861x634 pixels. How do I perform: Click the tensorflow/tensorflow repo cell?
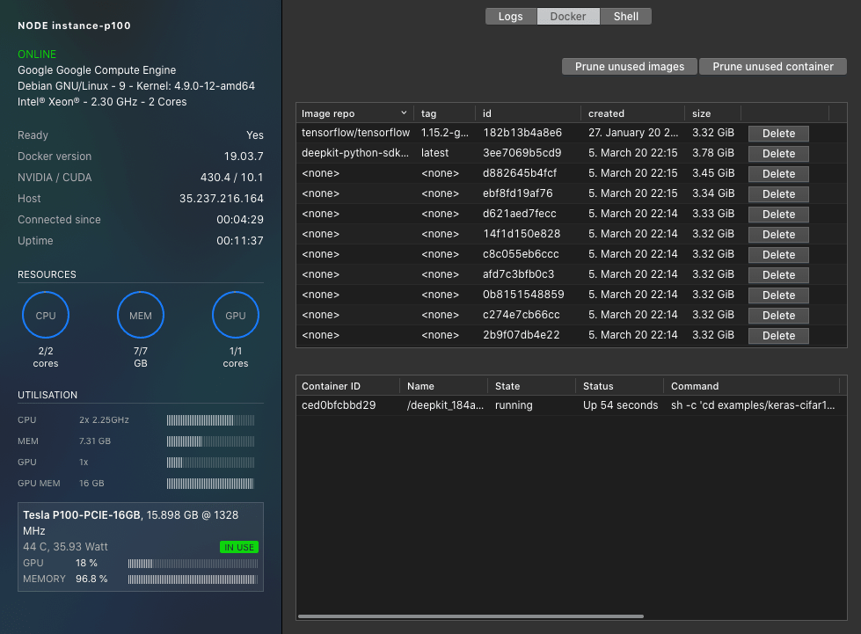355,132
